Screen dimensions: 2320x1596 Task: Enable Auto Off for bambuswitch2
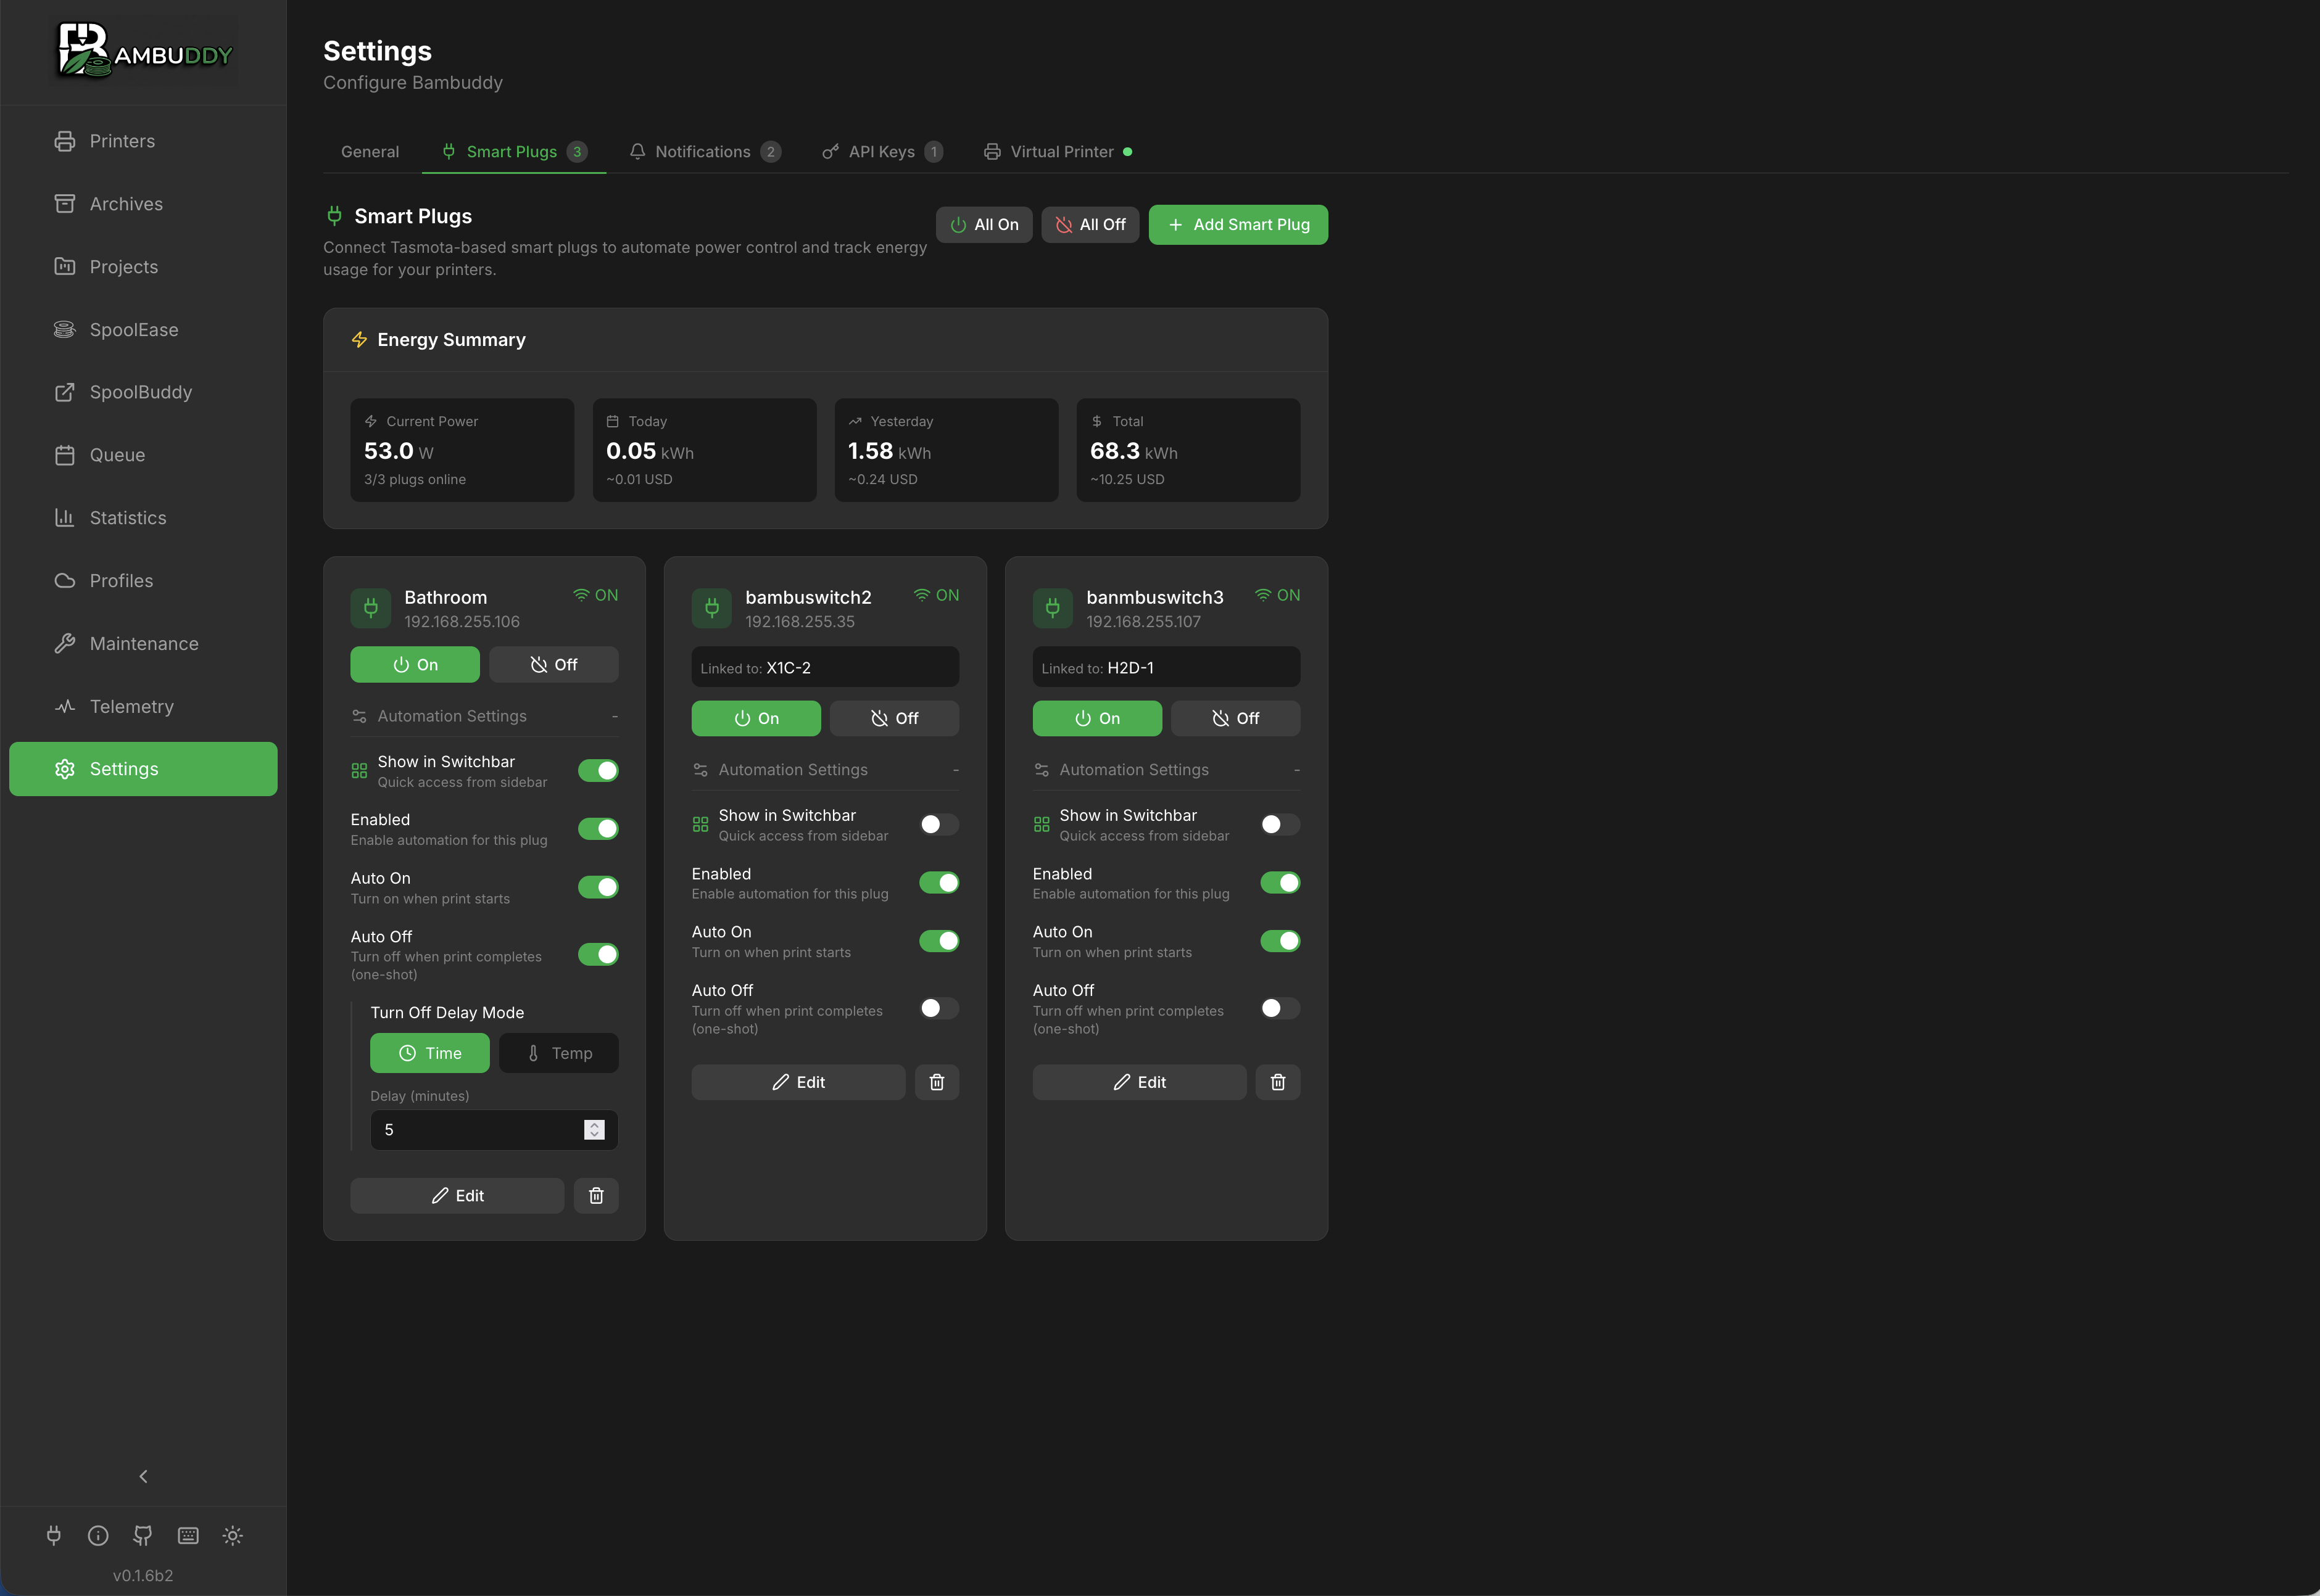click(x=938, y=1008)
